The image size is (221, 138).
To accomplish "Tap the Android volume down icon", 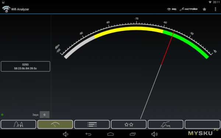I will point(66,134).
